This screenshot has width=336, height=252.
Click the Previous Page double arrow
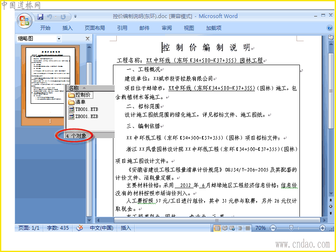(331, 200)
